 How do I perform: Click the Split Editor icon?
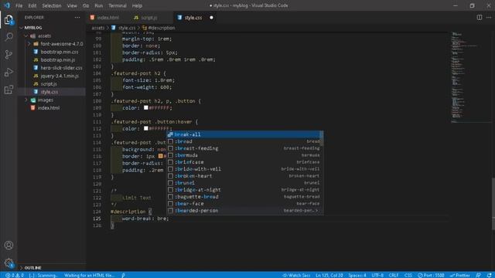[x=479, y=18]
